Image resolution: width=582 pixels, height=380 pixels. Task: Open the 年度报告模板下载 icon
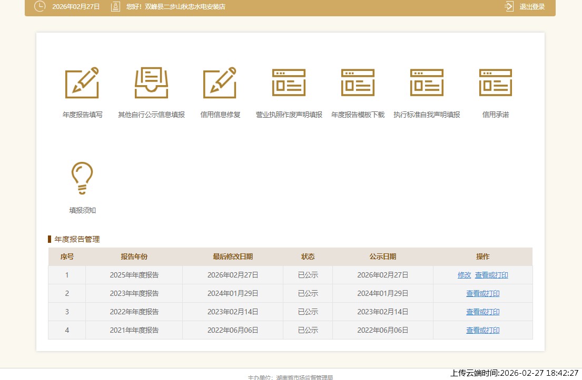358,83
